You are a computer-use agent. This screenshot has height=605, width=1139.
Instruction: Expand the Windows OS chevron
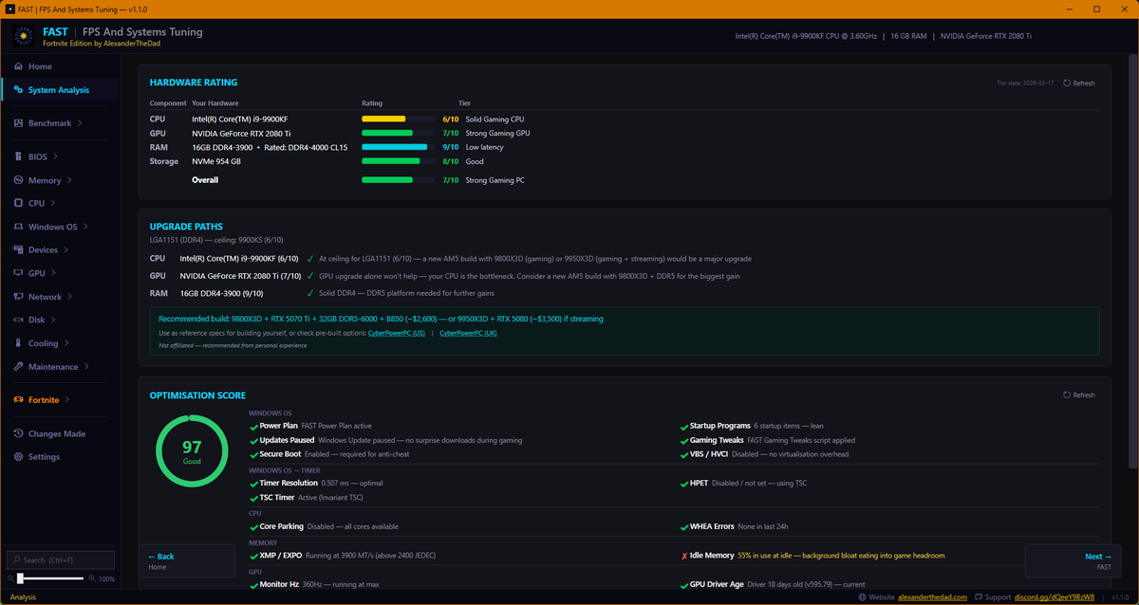click(85, 227)
